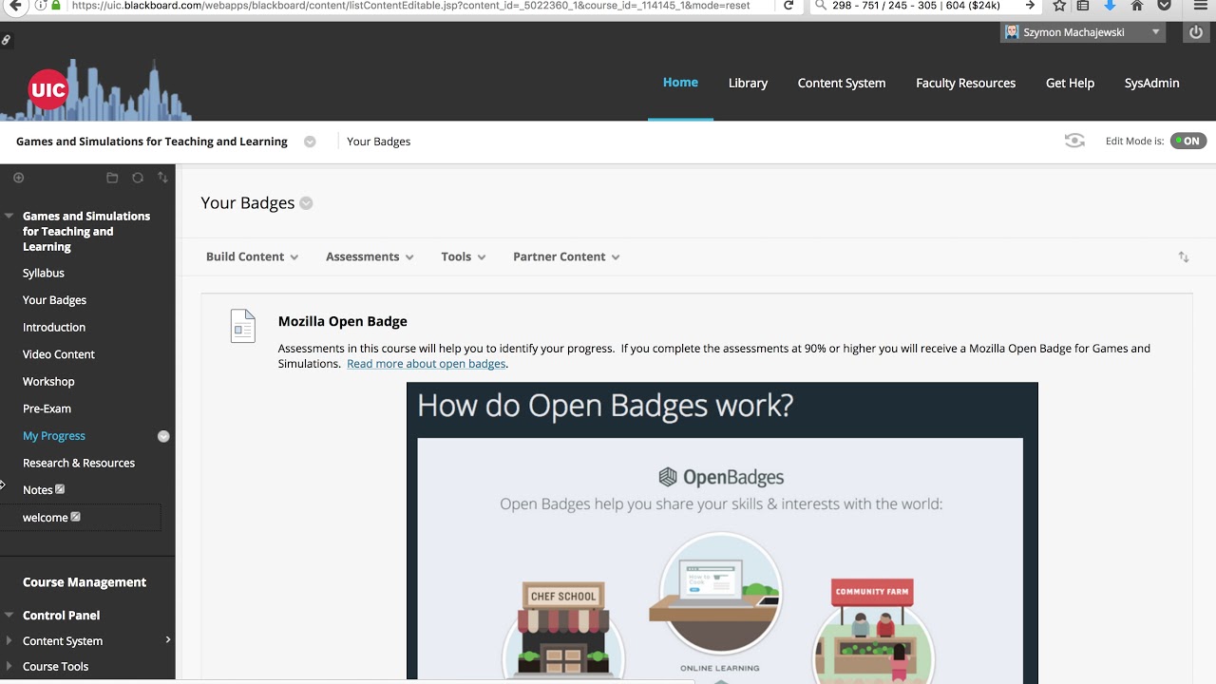Viewport: 1216px width, 684px height.
Task: Switch to the Home tab
Action: (x=680, y=83)
